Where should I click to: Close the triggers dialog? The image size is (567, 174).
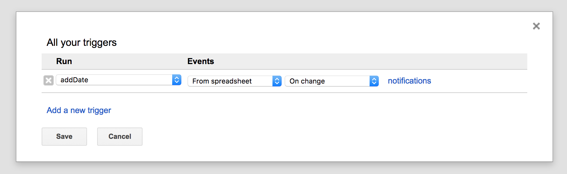click(536, 26)
